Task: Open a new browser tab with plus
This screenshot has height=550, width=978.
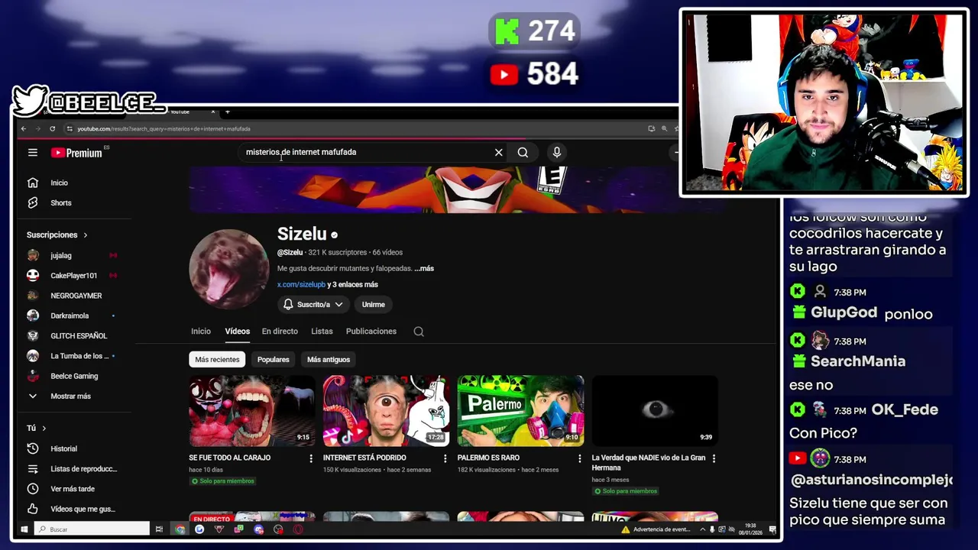Action: tap(227, 112)
